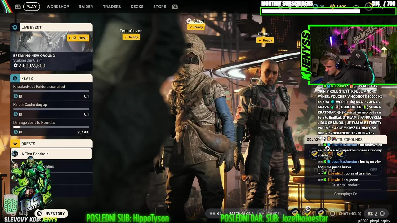This screenshot has height=223, width=397.
Task: Switch to the WORKSHOP tab
Action: (58, 7)
